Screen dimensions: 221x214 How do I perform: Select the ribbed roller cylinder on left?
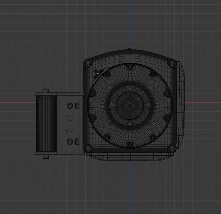[x=46, y=124]
